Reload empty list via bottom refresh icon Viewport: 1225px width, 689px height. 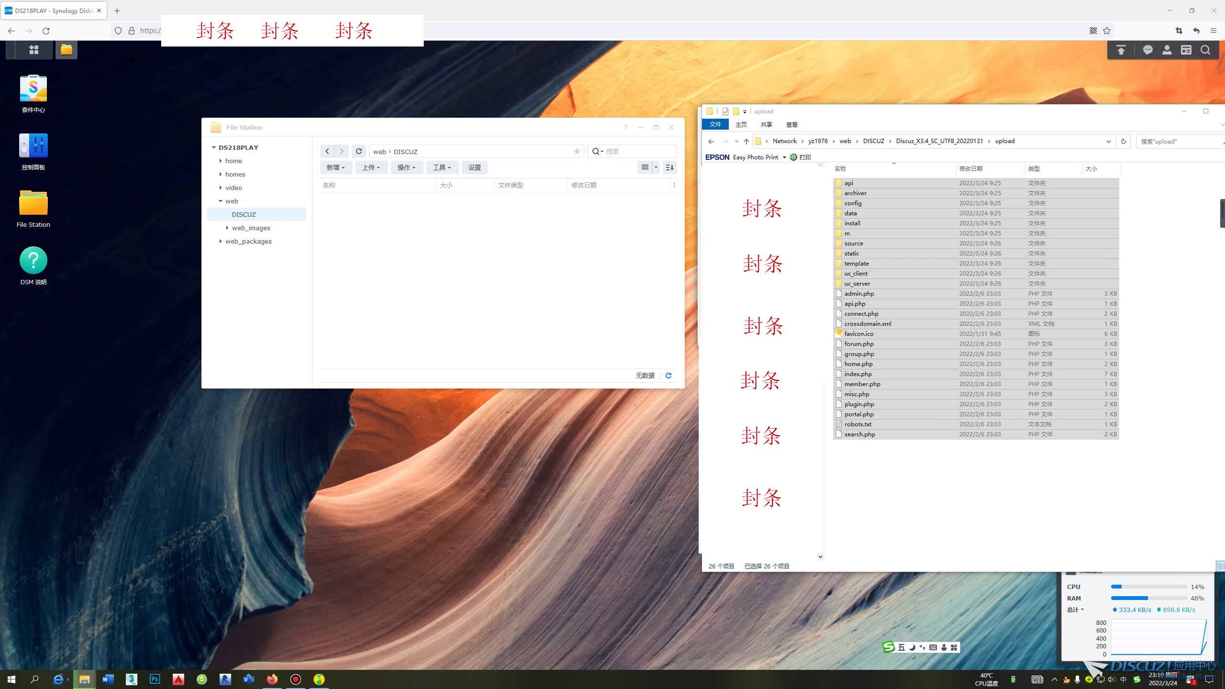pyautogui.click(x=668, y=376)
